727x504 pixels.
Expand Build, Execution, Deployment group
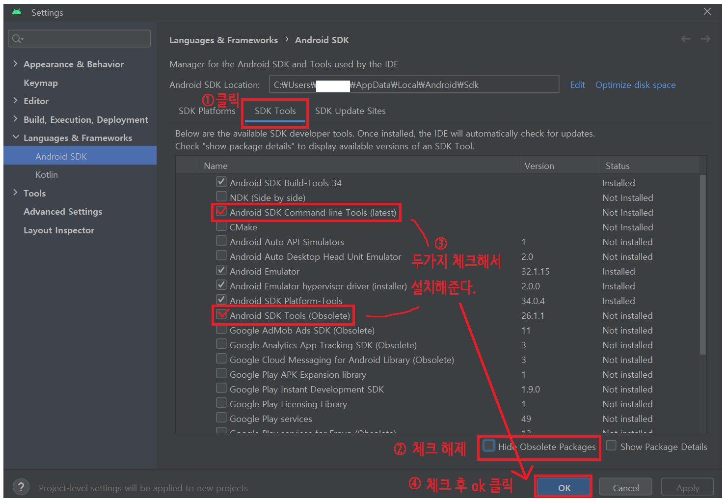tap(15, 119)
